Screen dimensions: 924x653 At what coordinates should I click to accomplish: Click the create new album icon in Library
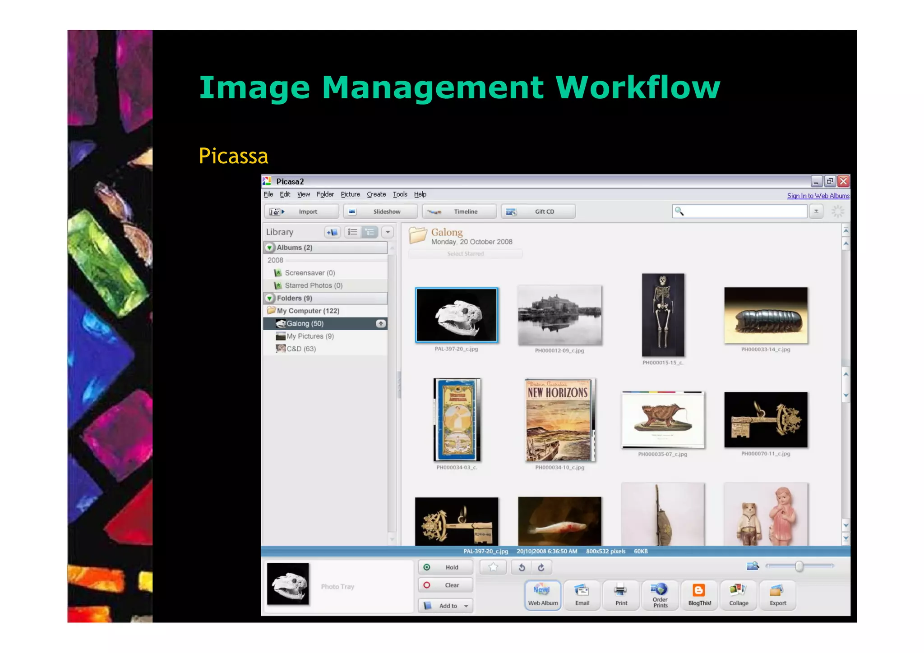click(332, 232)
